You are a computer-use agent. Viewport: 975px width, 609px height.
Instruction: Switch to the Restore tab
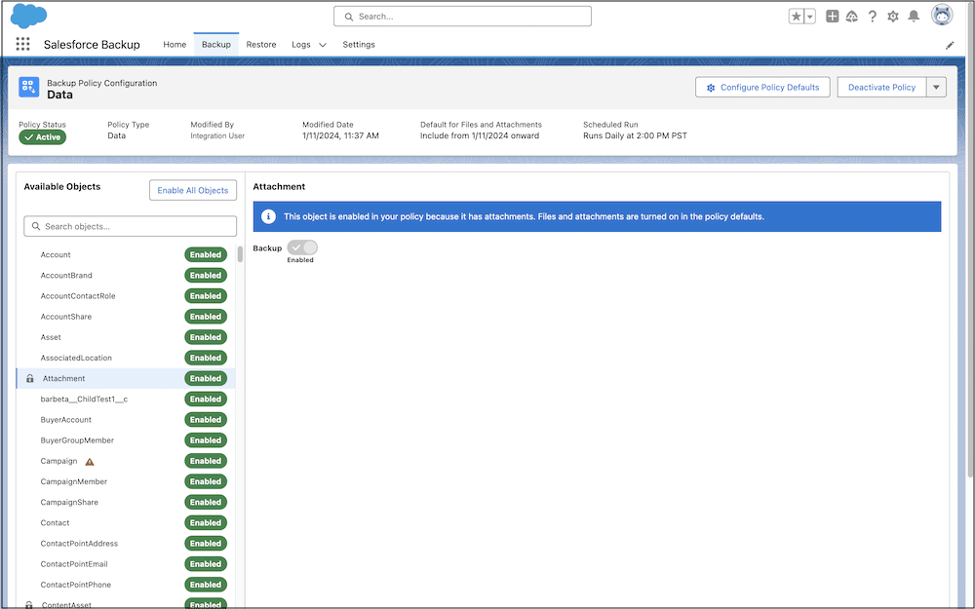pos(261,45)
